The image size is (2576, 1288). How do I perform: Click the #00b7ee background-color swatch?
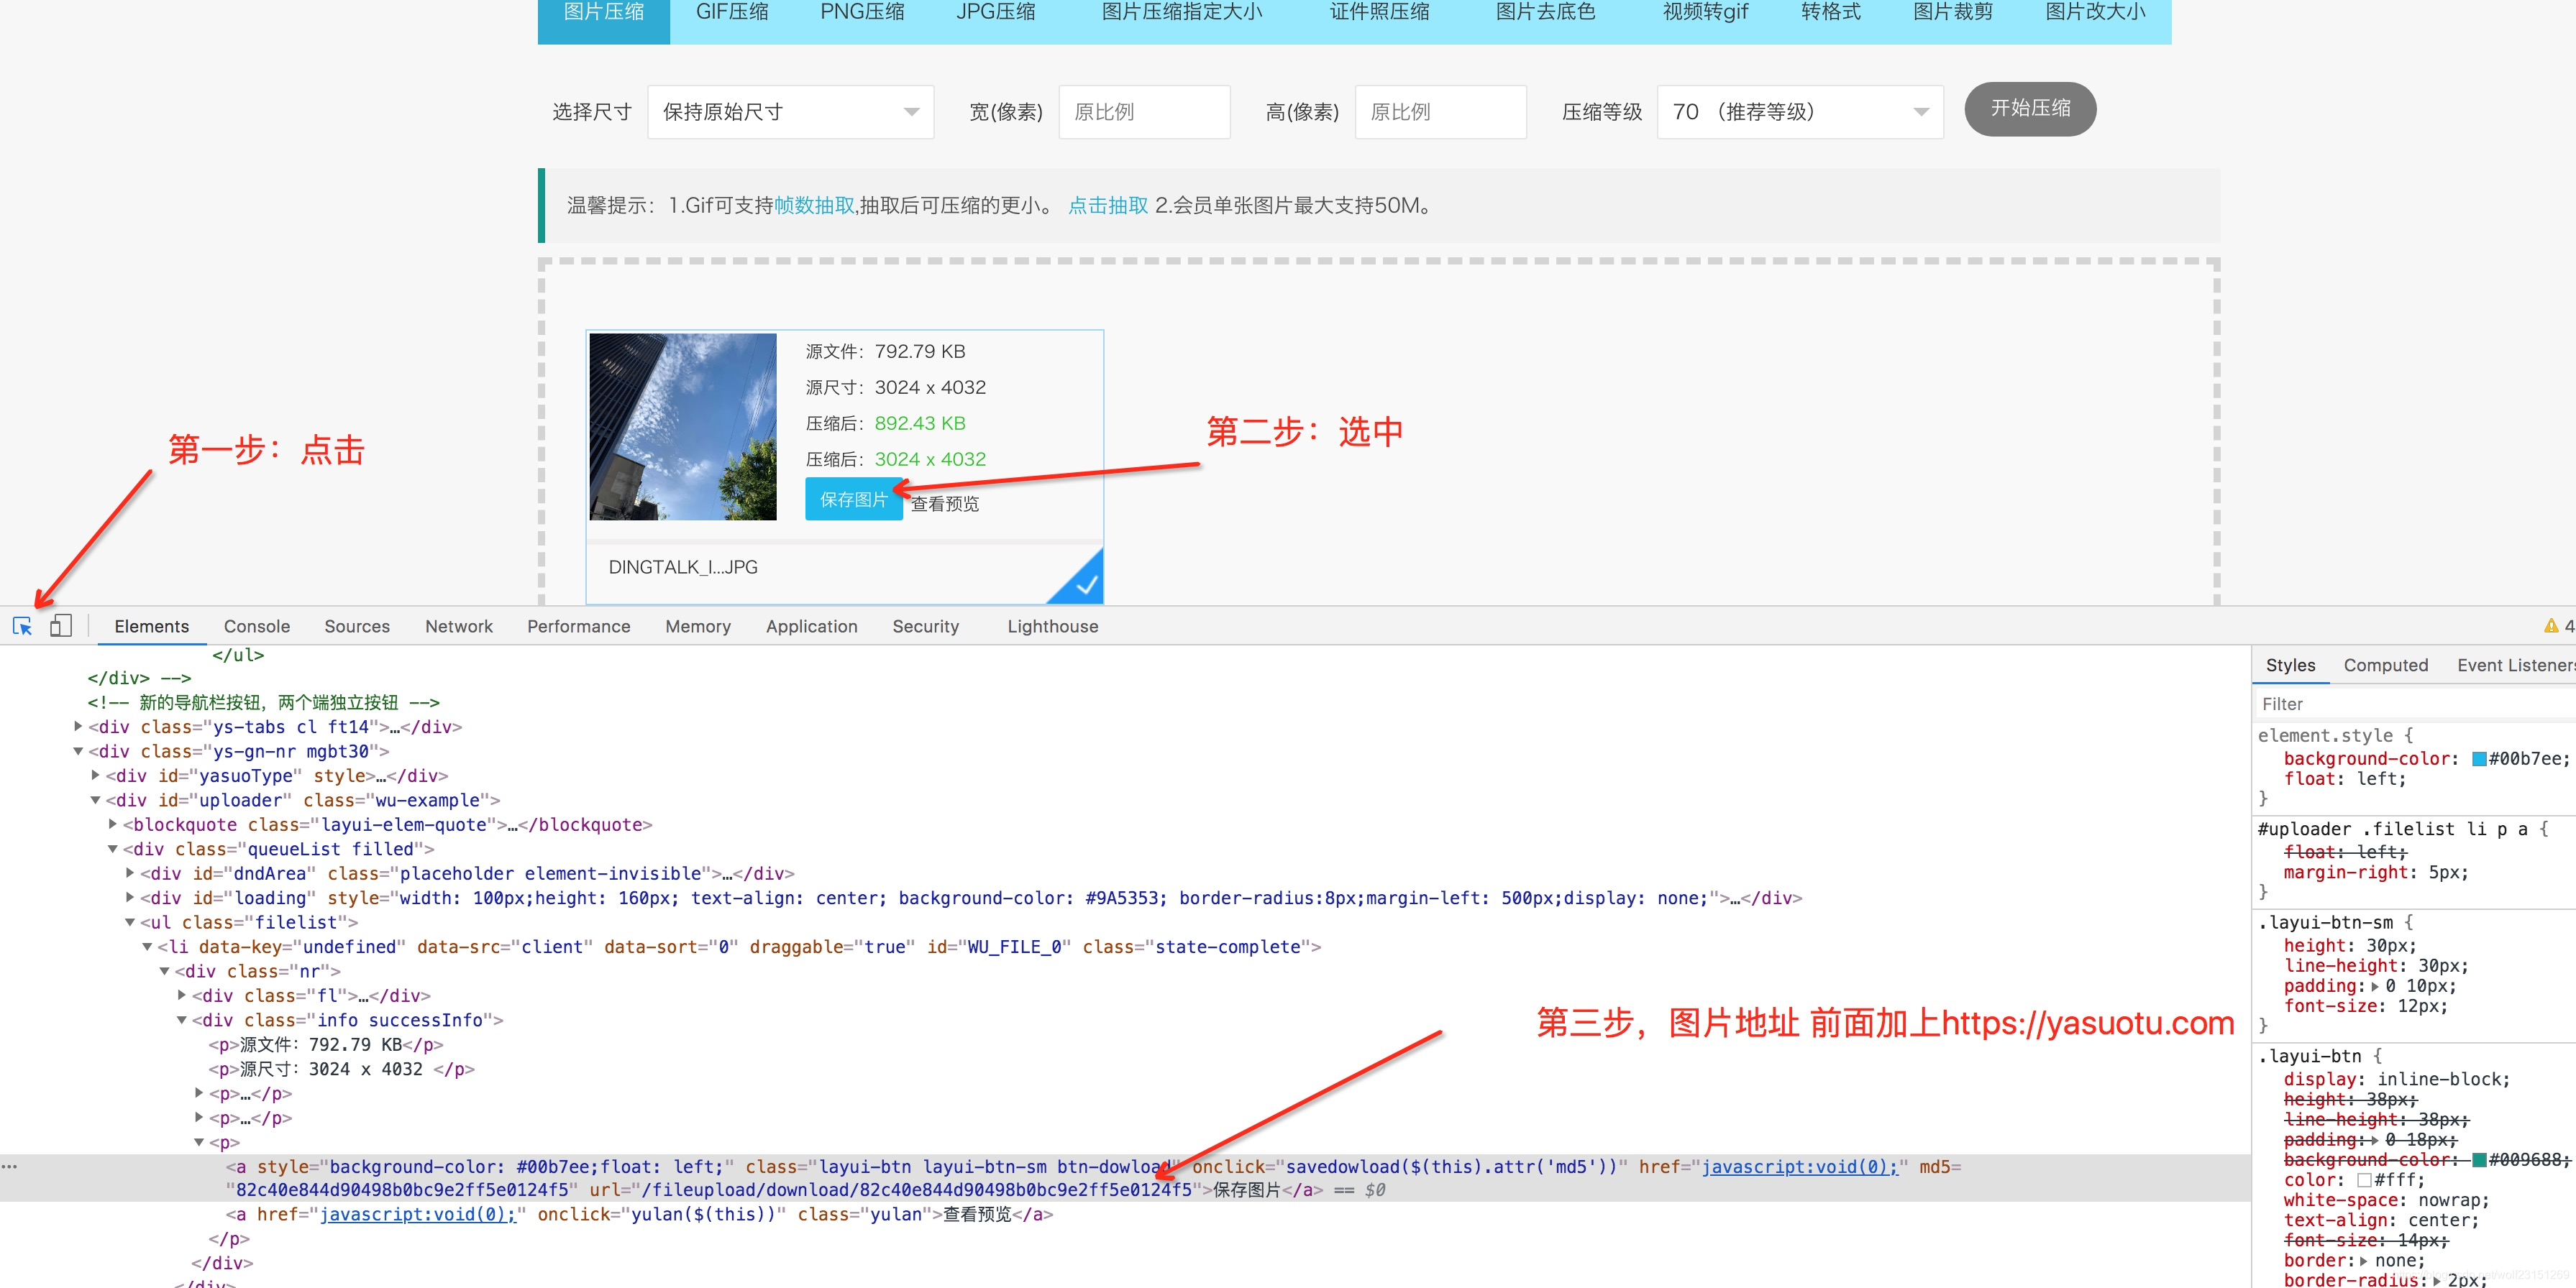point(2479,760)
